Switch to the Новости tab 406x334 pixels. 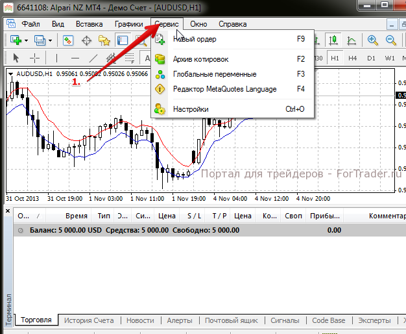pyautogui.click(x=140, y=320)
